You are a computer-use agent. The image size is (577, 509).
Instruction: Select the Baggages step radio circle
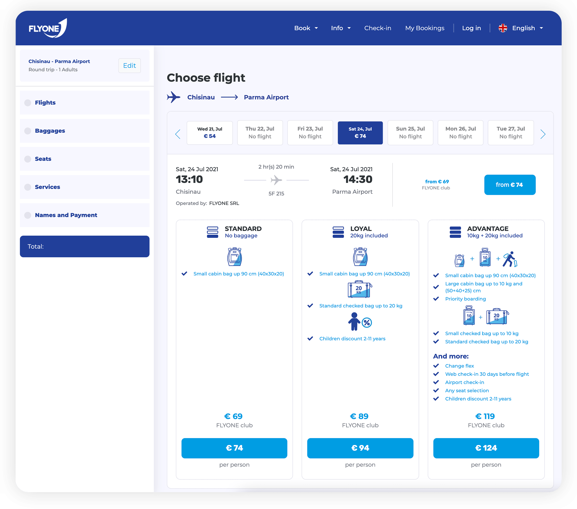[28, 131]
